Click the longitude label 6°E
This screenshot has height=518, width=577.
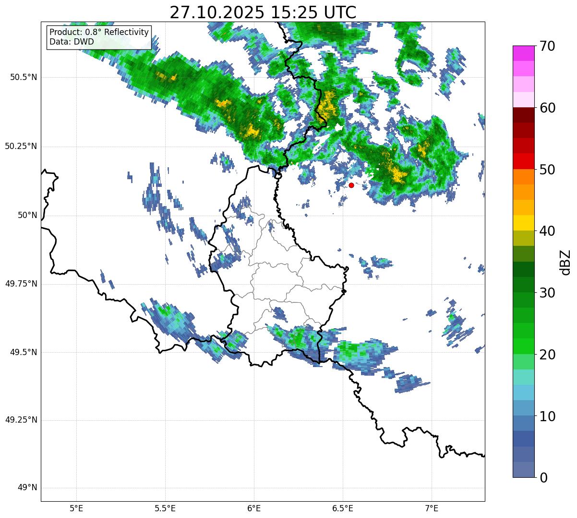point(254,508)
